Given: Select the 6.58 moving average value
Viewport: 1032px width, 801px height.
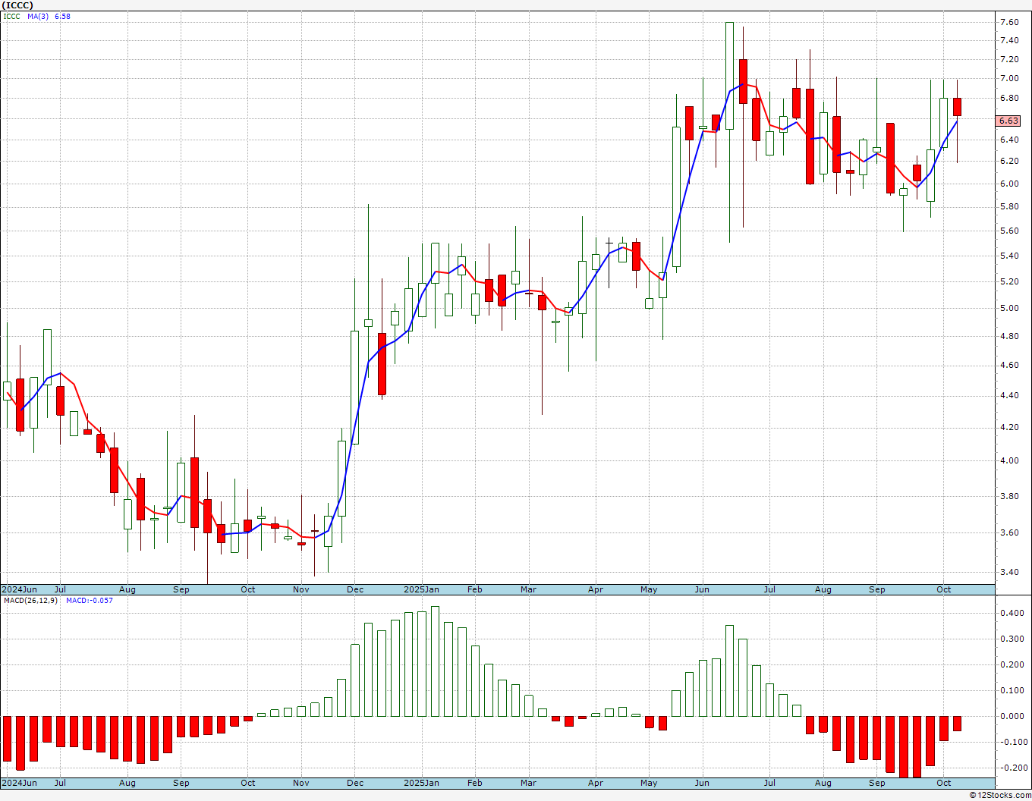Looking at the screenshot, I should pyautogui.click(x=62, y=16).
